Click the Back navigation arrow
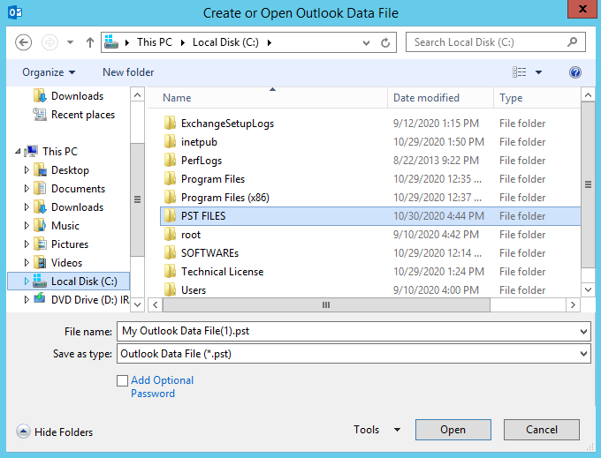601x458 pixels. (24, 42)
